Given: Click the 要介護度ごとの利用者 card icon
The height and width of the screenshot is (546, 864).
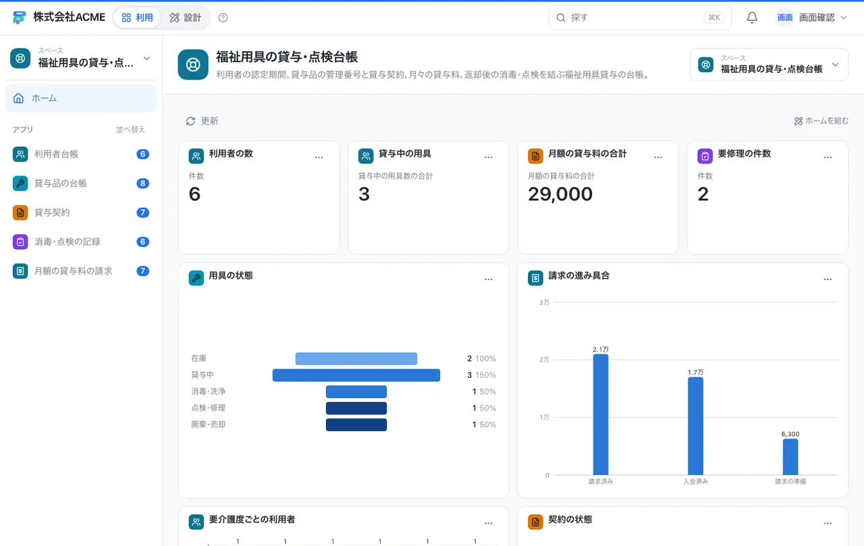Looking at the screenshot, I should tap(196, 522).
